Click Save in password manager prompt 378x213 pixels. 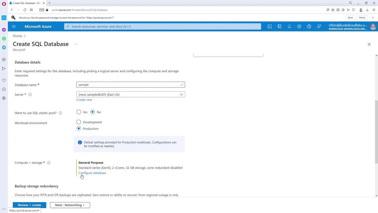coord(350,17)
